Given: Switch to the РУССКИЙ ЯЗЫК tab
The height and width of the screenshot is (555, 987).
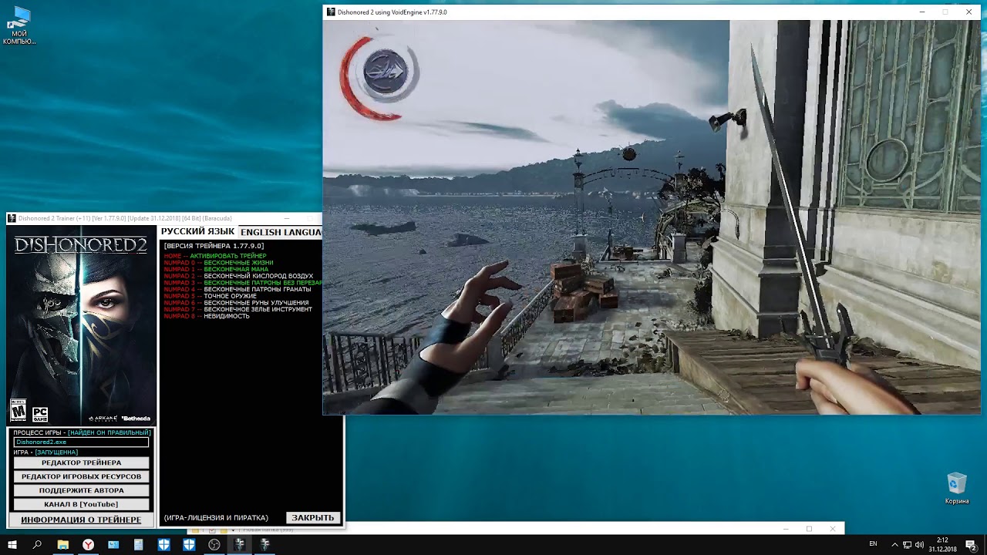Looking at the screenshot, I should click(197, 232).
